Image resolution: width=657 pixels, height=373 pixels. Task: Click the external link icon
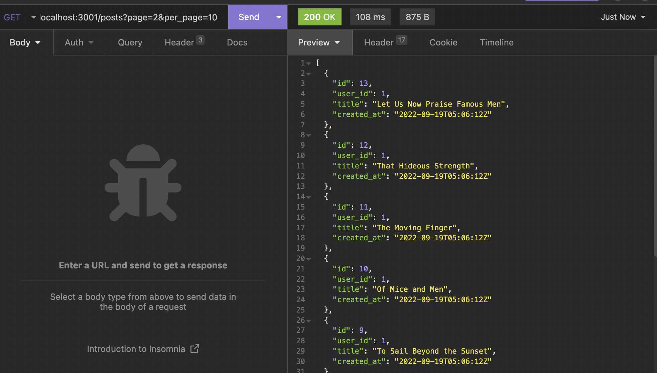[x=195, y=349]
